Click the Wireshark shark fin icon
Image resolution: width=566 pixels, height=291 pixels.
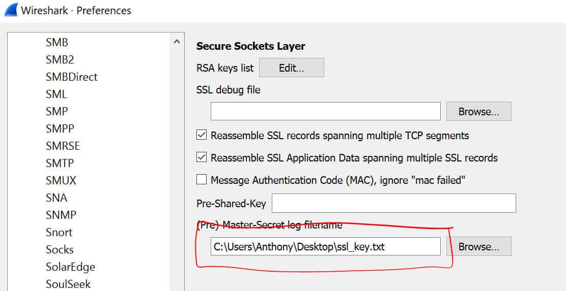point(11,10)
